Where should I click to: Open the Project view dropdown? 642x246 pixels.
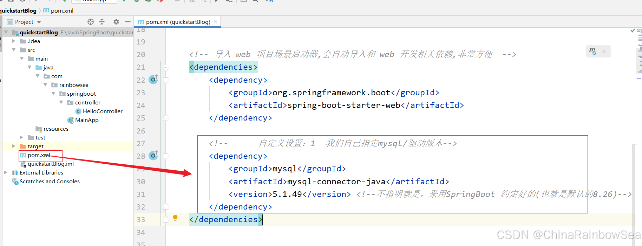pos(39,22)
